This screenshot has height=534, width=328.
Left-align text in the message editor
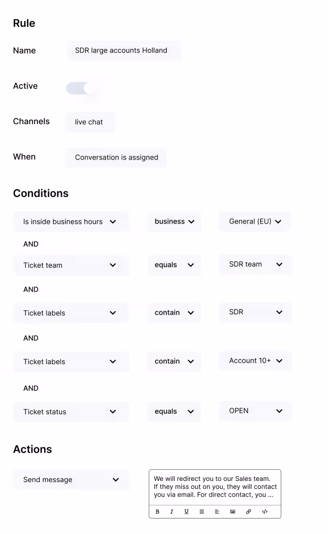tap(217, 512)
